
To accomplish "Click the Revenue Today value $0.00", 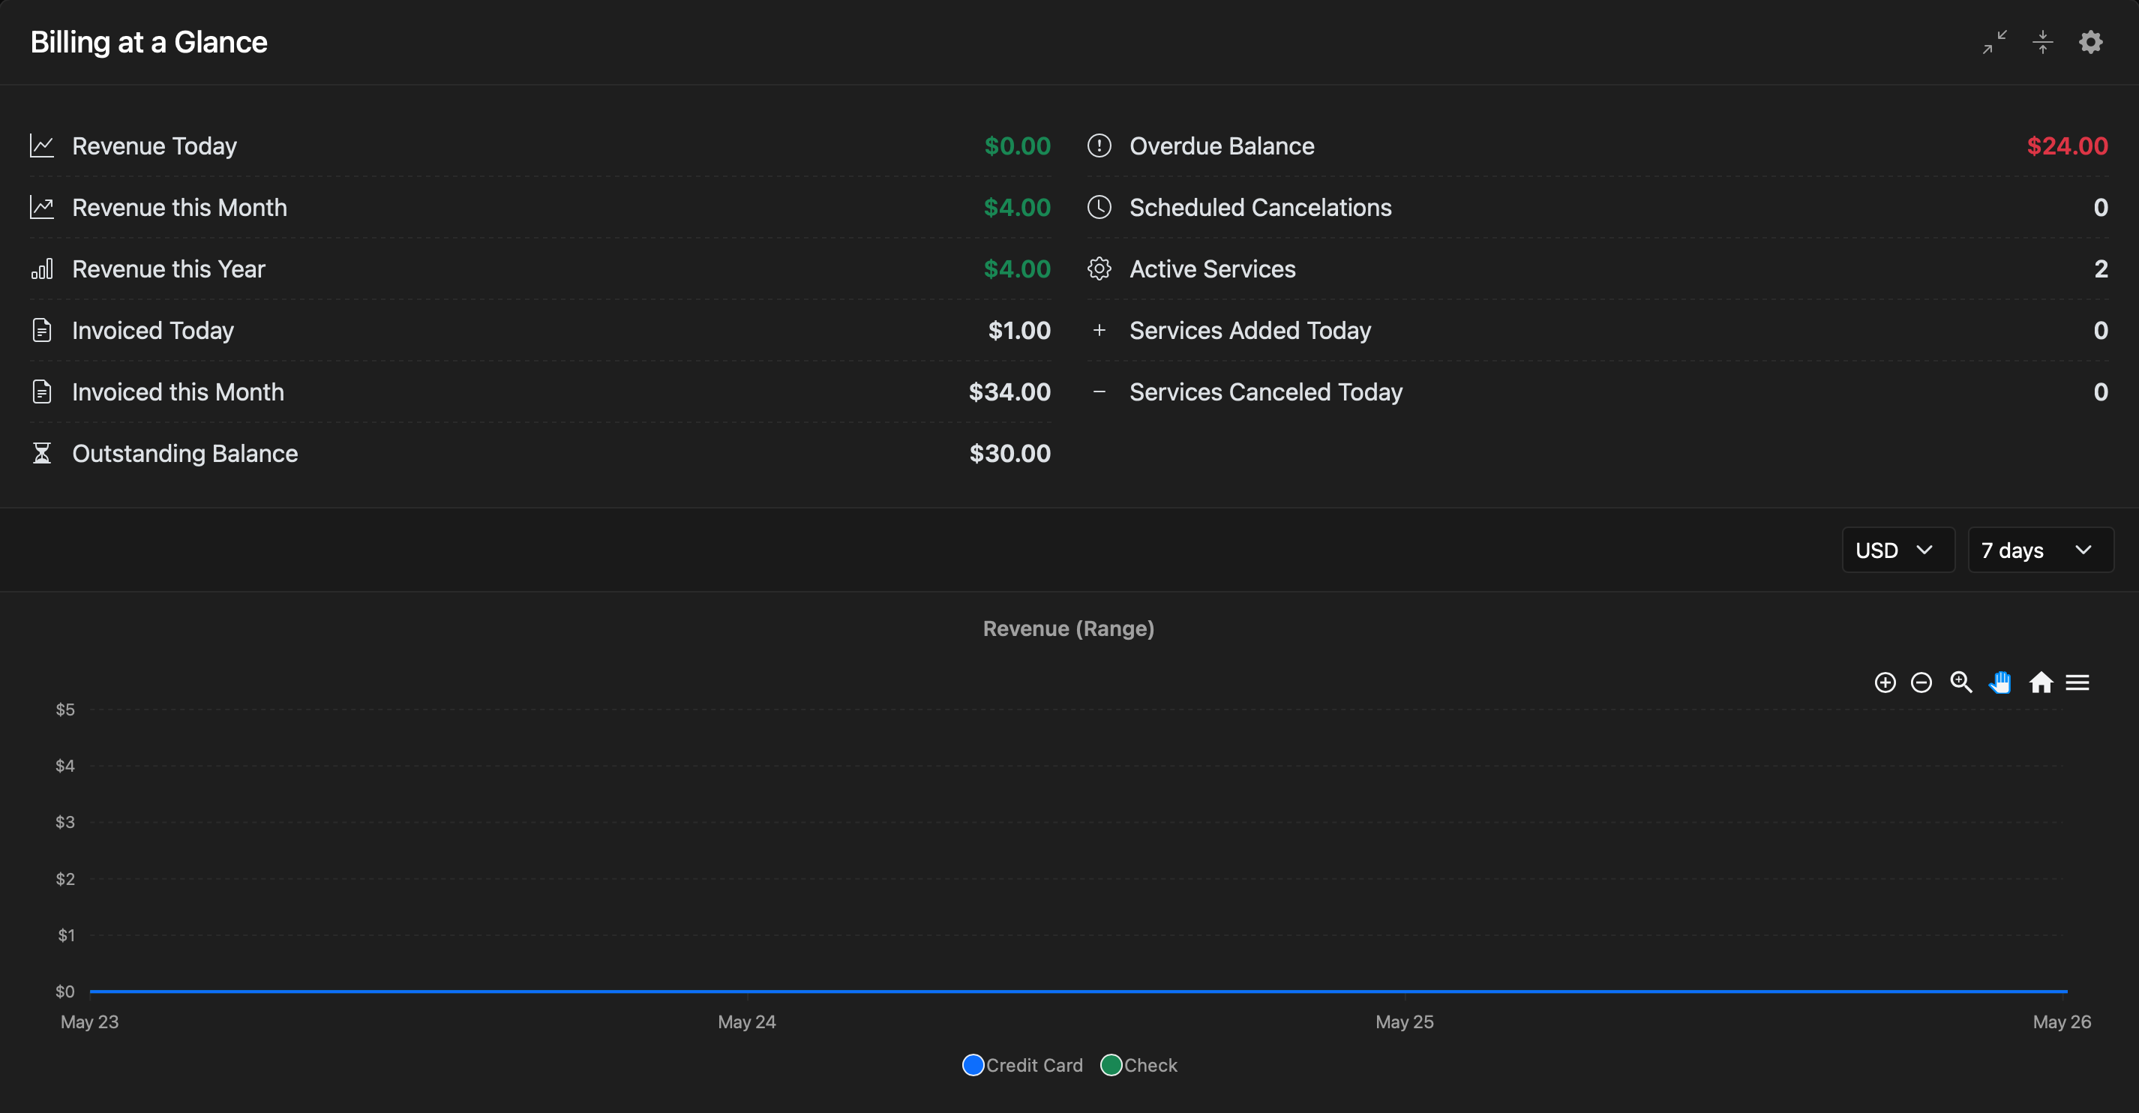I will 1017,146.
